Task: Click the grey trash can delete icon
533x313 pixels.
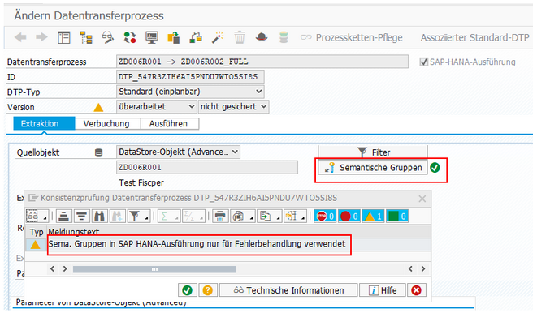Action: [x=240, y=37]
